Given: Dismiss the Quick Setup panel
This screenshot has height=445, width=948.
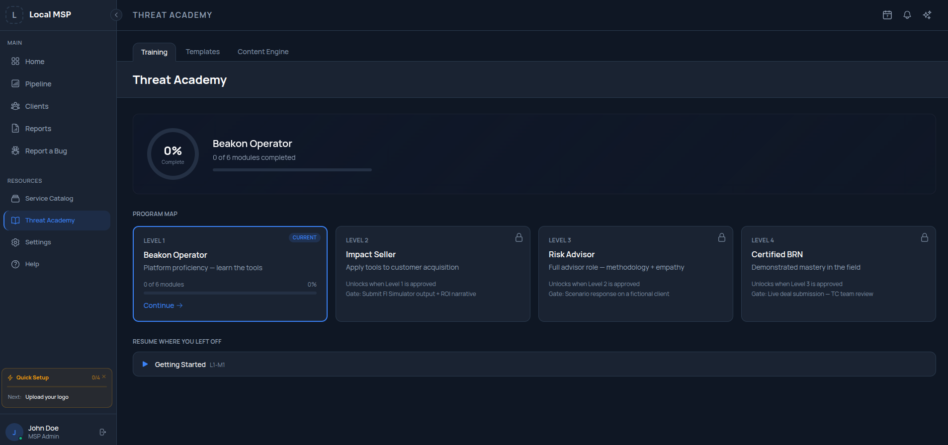Looking at the screenshot, I should (x=104, y=376).
